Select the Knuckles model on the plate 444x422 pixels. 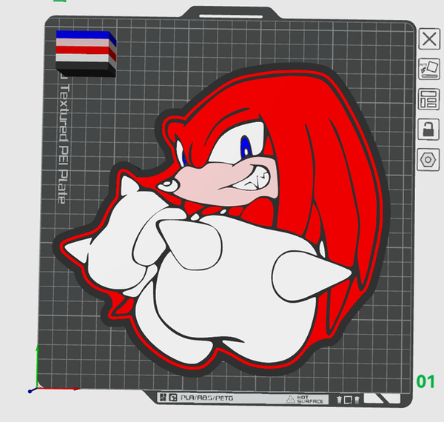223,221
